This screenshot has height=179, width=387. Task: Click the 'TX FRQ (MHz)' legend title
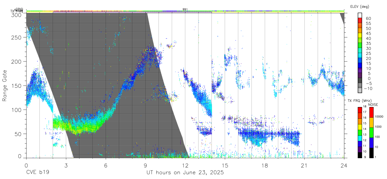pos(359,101)
